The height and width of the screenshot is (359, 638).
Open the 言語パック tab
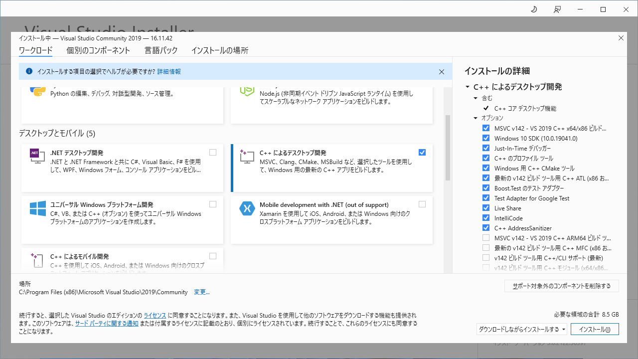160,50
